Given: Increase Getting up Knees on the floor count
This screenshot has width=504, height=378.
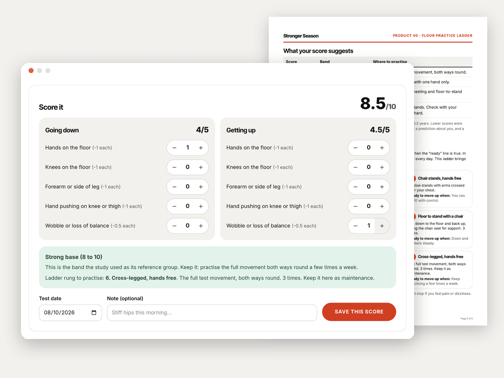Looking at the screenshot, I should (x=382, y=167).
